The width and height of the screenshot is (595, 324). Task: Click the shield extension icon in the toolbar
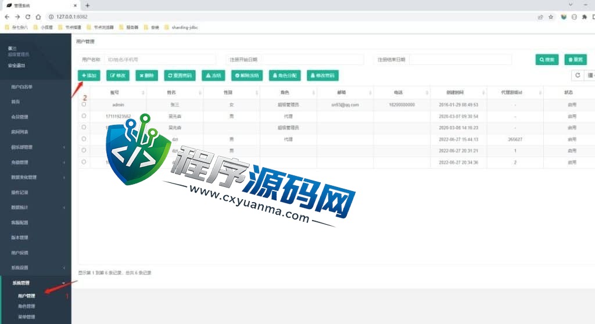[564, 17]
